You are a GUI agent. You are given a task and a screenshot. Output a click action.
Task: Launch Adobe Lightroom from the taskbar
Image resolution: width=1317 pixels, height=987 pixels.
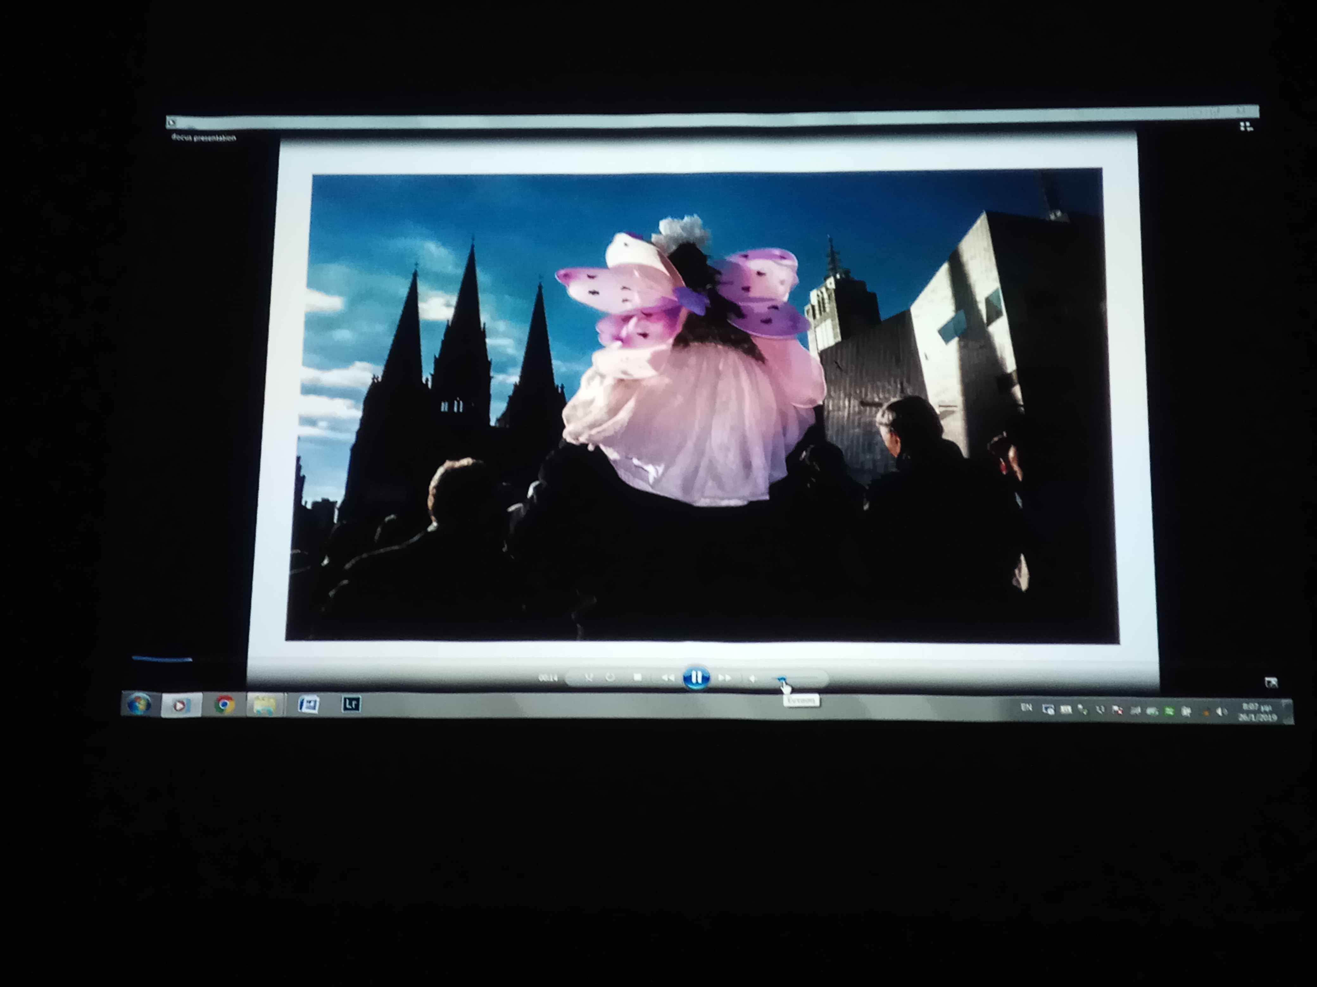tap(351, 704)
